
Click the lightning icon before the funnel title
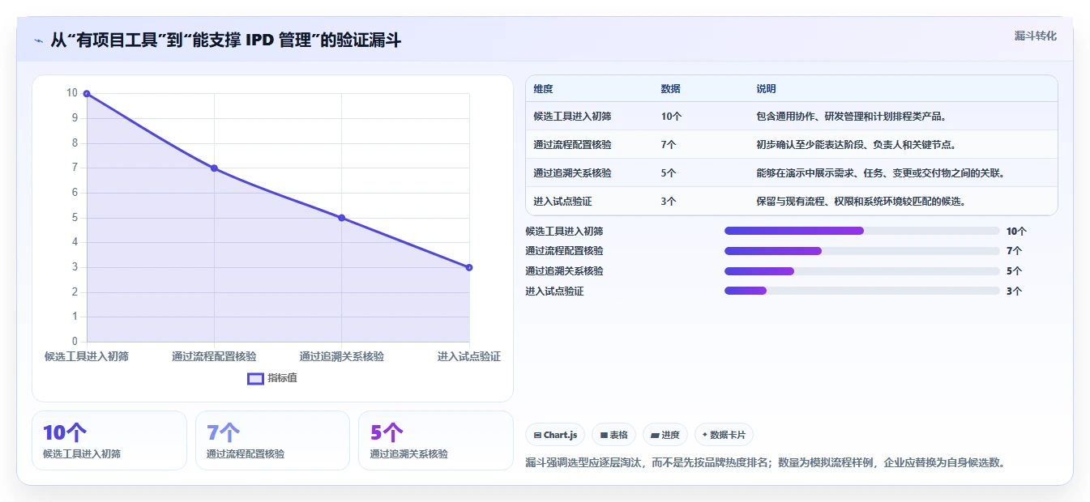(38, 40)
